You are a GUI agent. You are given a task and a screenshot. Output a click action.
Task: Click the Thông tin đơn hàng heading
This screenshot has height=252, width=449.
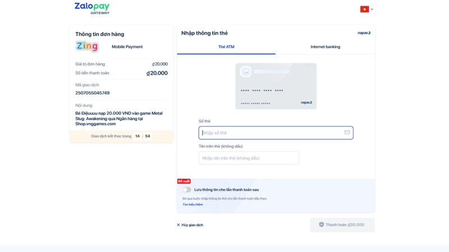[100, 34]
